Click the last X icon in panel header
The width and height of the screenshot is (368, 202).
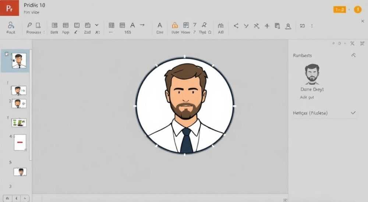pos(362,43)
